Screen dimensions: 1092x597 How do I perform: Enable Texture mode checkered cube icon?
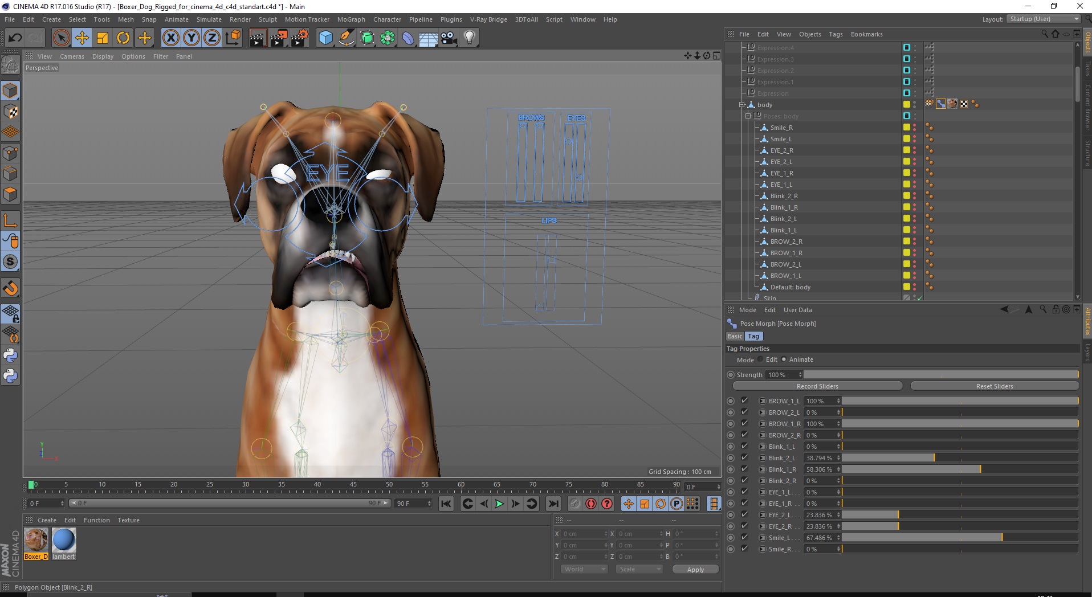click(10, 112)
